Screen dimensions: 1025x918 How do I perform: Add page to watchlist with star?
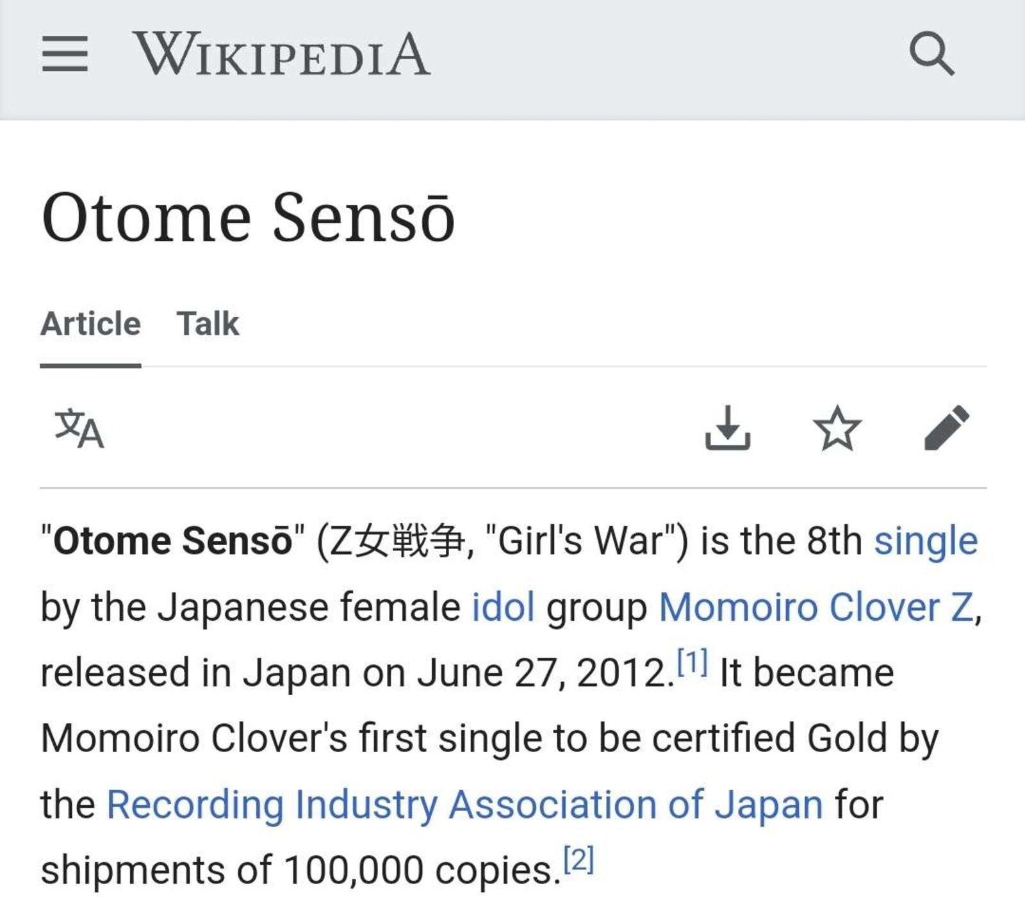click(837, 428)
